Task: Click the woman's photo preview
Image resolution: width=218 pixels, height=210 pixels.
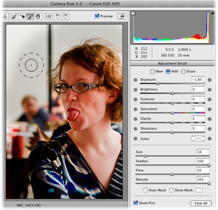Action: click(64, 112)
